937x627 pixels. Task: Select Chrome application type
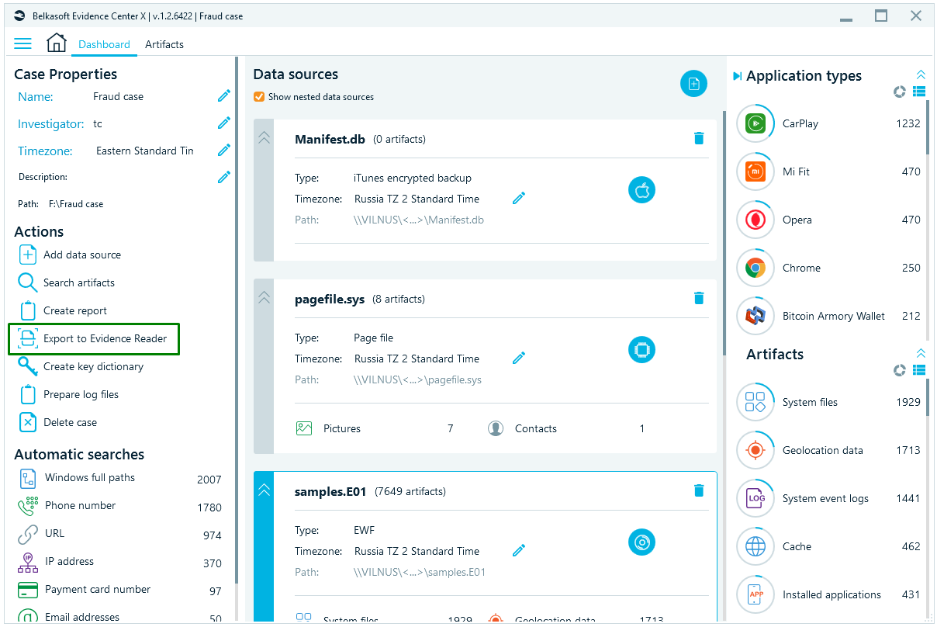[x=828, y=268]
